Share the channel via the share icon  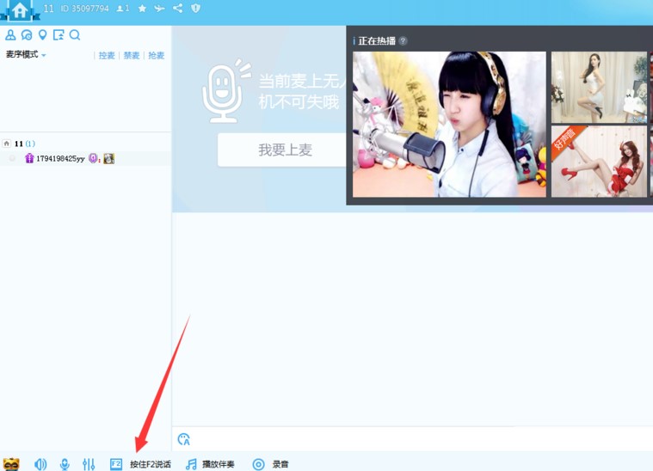(x=178, y=9)
